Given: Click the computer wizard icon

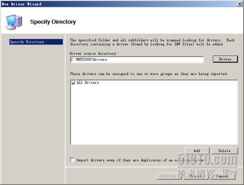Looking at the screenshot, I should [14, 22].
